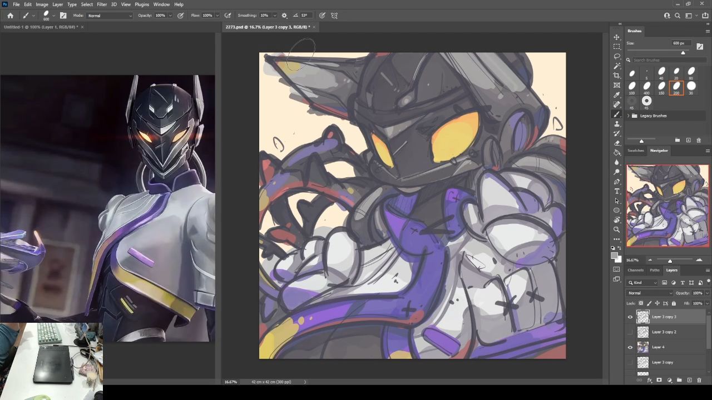
Task: Open the painting Mode dropdown
Action: [110, 16]
